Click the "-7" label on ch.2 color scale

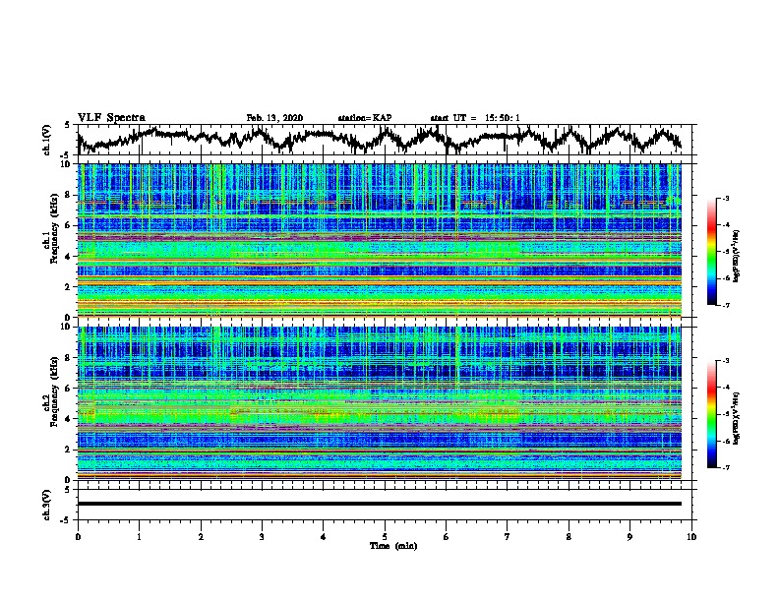(725, 467)
